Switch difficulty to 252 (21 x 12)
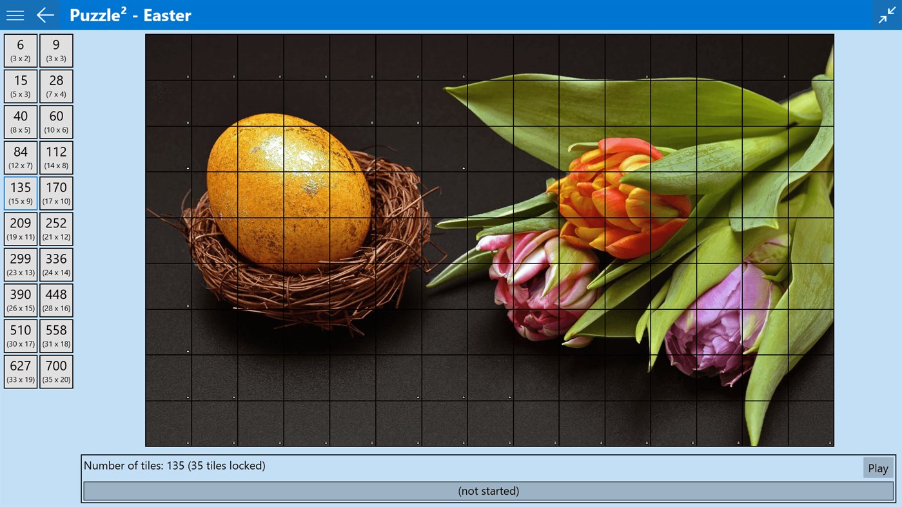 56,228
